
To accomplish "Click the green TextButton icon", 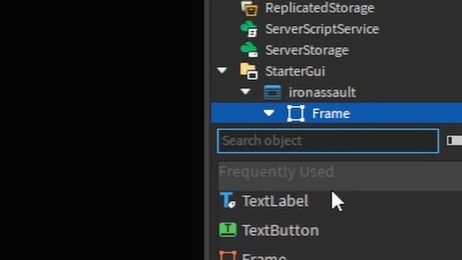I will pos(228,230).
